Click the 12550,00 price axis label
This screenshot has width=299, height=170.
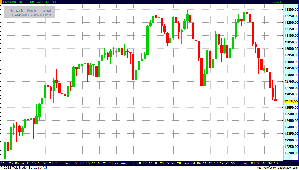click(291, 108)
